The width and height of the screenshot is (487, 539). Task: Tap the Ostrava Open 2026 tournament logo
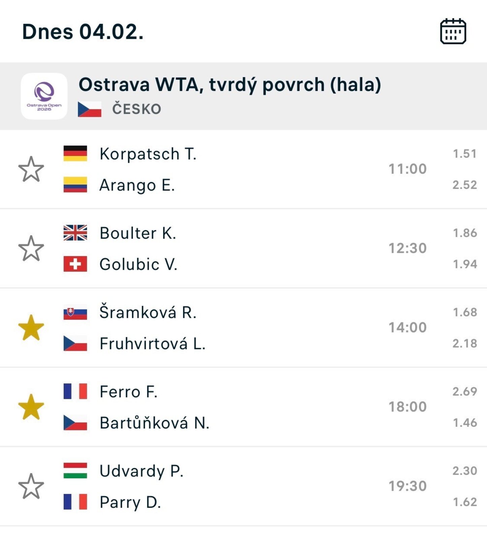pos(44,96)
